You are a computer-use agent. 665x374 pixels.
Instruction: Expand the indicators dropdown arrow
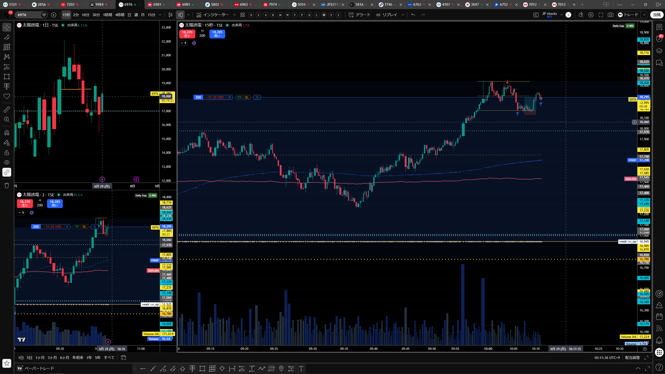(x=235, y=15)
